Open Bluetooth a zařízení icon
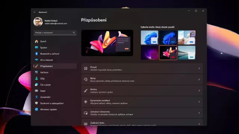Screen dimensions: 239x134 (37, 54)
